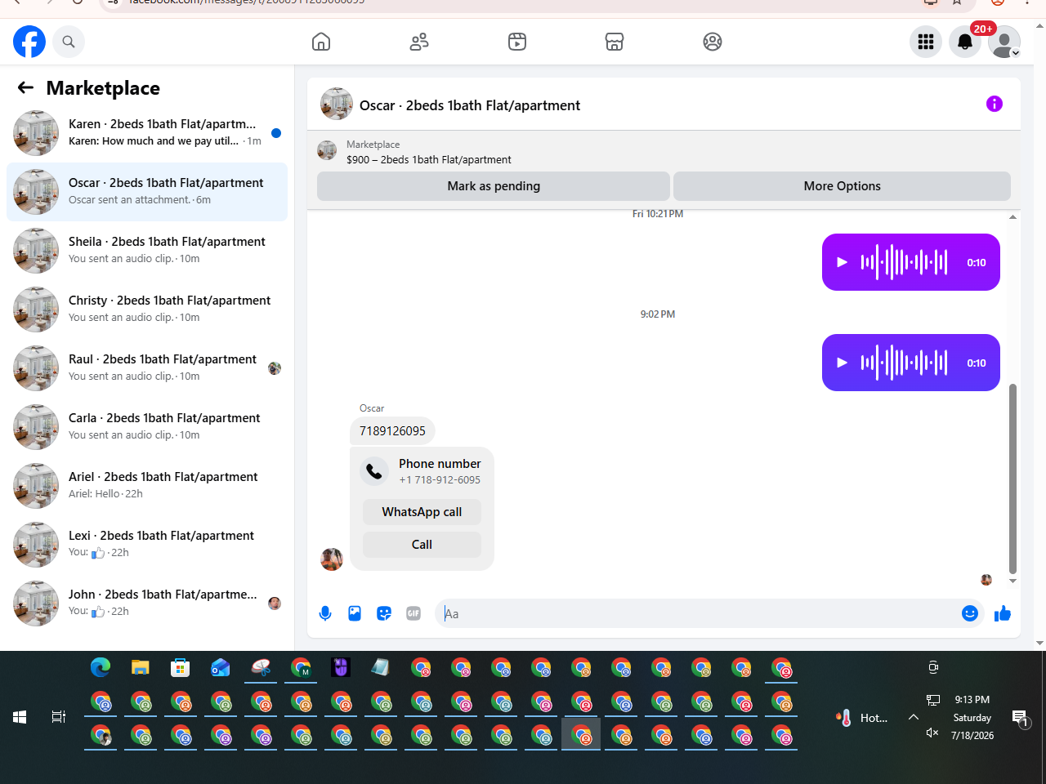Open the emoji picker in the message box
Screen dimensions: 1046x784
click(970, 613)
